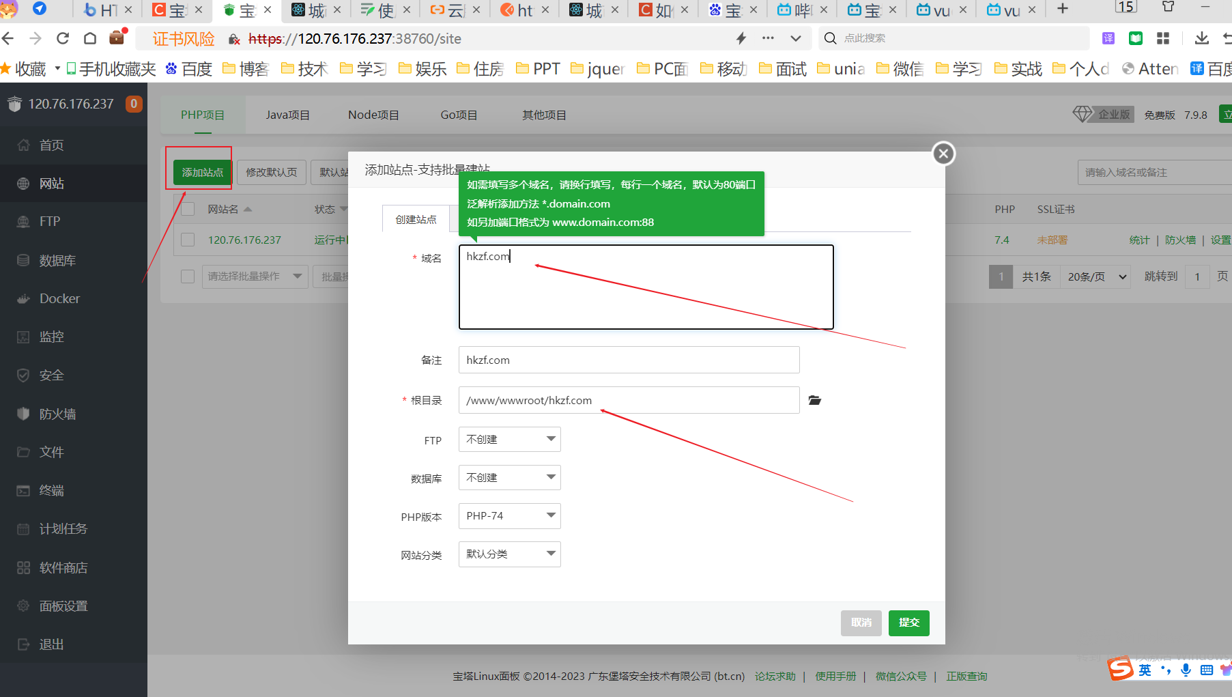Open the address bar three-dots menu

pos(768,38)
